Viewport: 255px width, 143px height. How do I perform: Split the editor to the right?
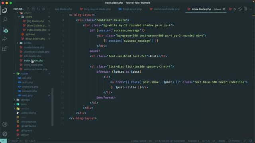coord(245,9)
